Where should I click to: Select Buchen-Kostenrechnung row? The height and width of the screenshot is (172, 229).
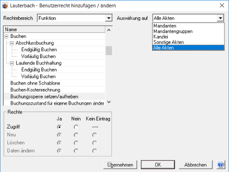[x=55, y=90]
